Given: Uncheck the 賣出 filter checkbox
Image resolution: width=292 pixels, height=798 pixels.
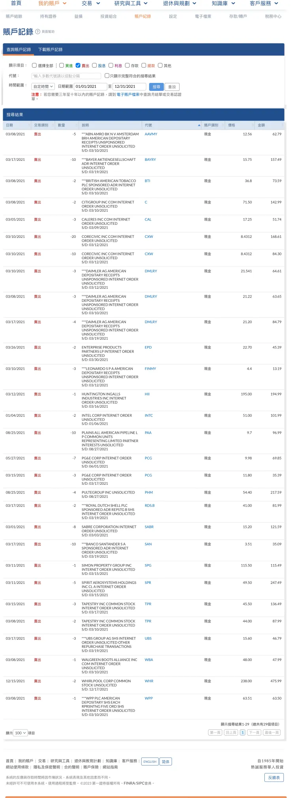Looking at the screenshot, I should point(78,66).
